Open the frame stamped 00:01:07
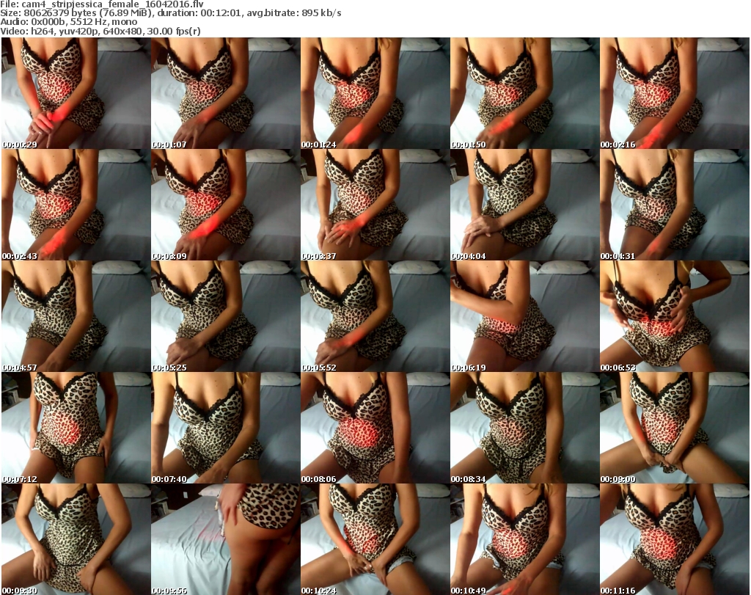Viewport: 751px width, 595px height. click(x=226, y=93)
